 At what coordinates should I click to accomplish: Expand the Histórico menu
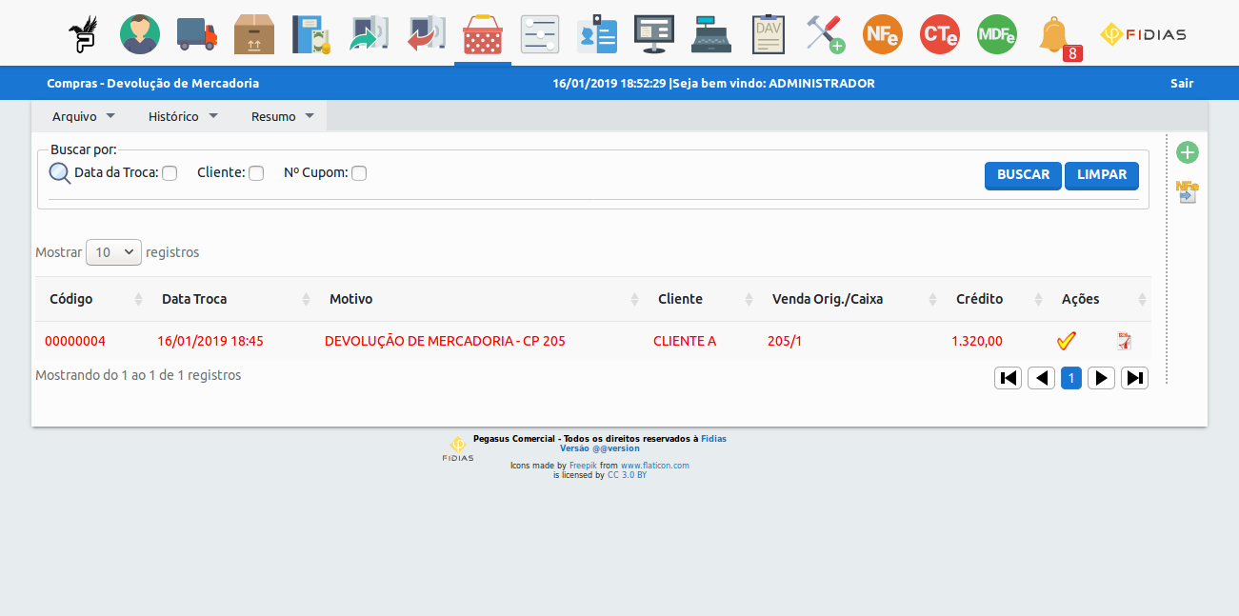click(183, 116)
